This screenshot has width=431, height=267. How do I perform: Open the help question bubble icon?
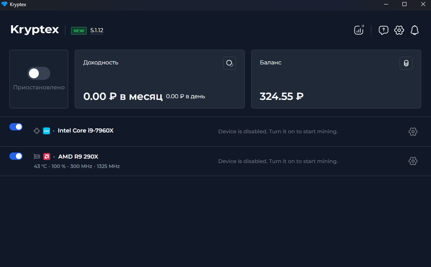383,30
